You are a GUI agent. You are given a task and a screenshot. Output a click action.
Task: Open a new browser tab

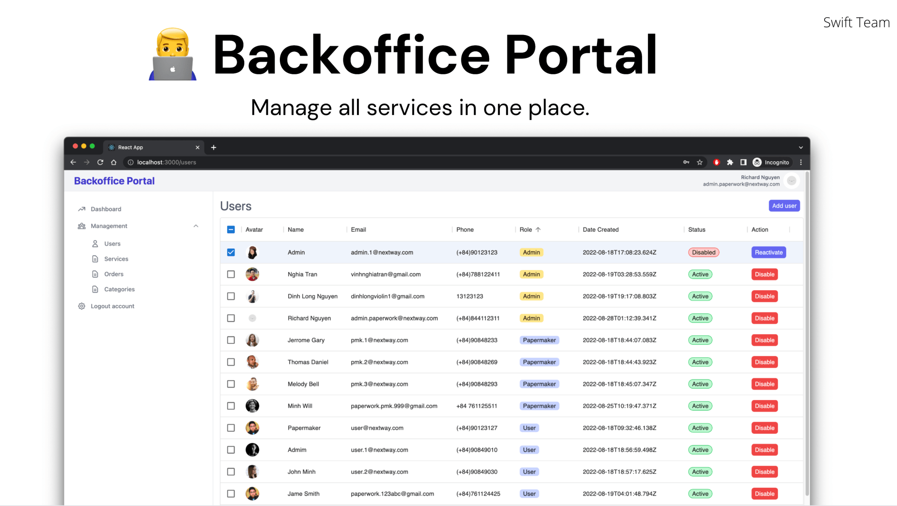[x=214, y=147]
